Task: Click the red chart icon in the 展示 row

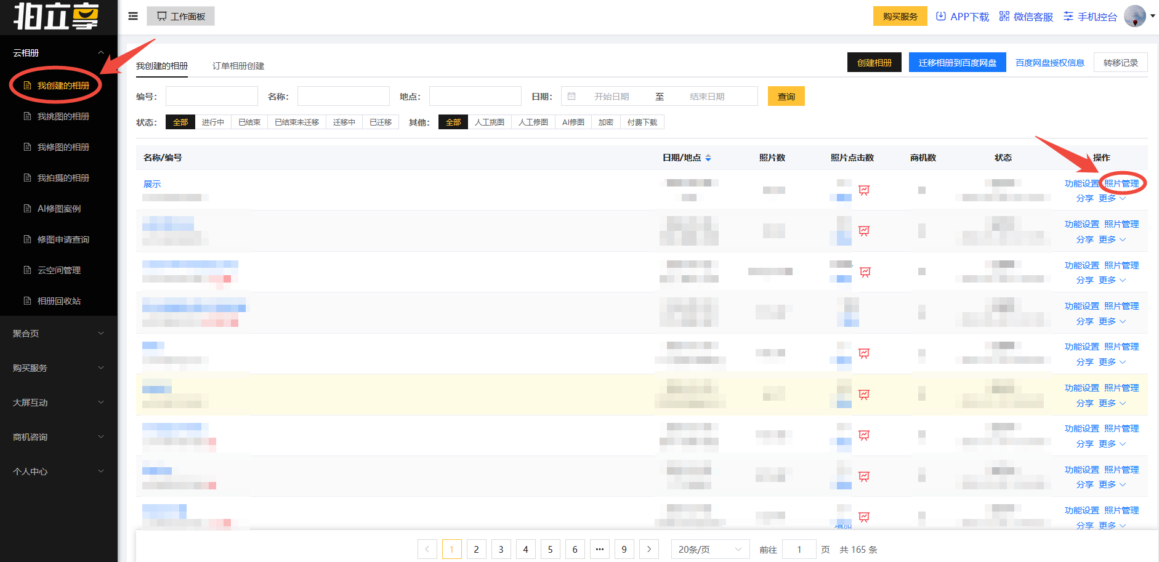Action: click(864, 190)
